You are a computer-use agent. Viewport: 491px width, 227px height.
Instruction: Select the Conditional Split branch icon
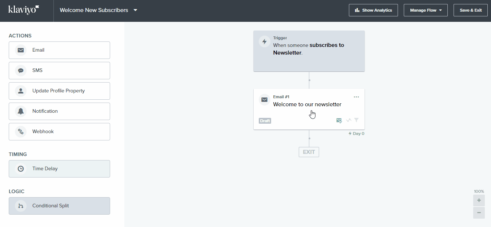(x=21, y=206)
